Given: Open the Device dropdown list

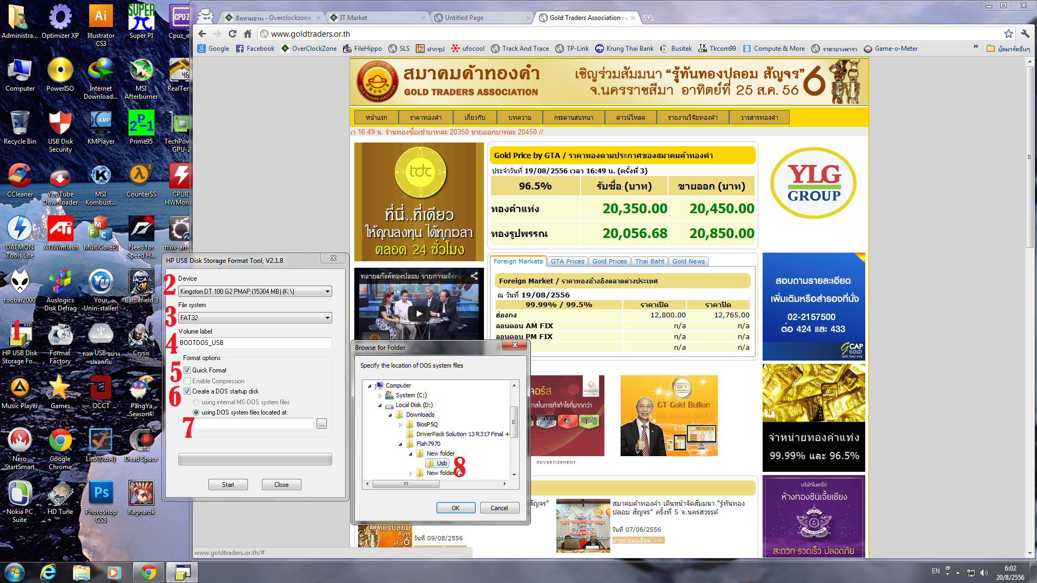Looking at the screenshot, I should tap(327, 291).
